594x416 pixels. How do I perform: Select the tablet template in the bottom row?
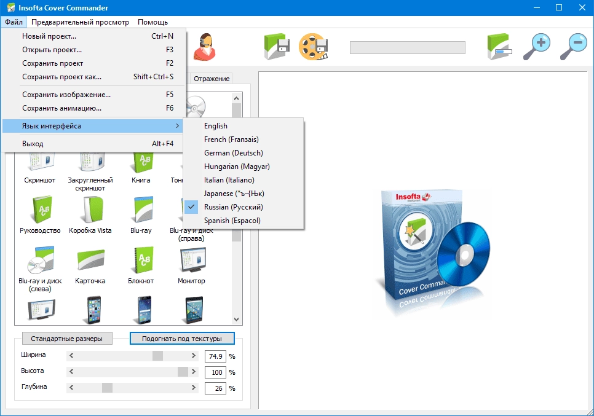(194, 310)
